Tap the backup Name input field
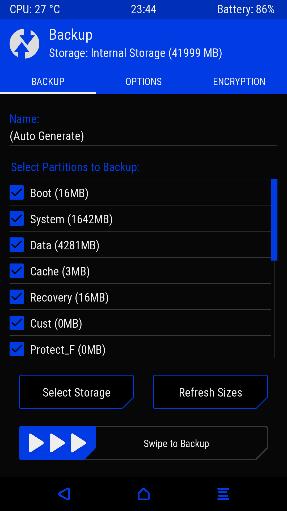Viewport: 287px width, 511px height. point(143,136)
